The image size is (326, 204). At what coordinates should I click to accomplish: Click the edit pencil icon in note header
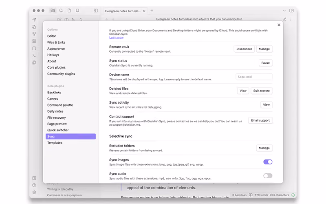[284, 19]
